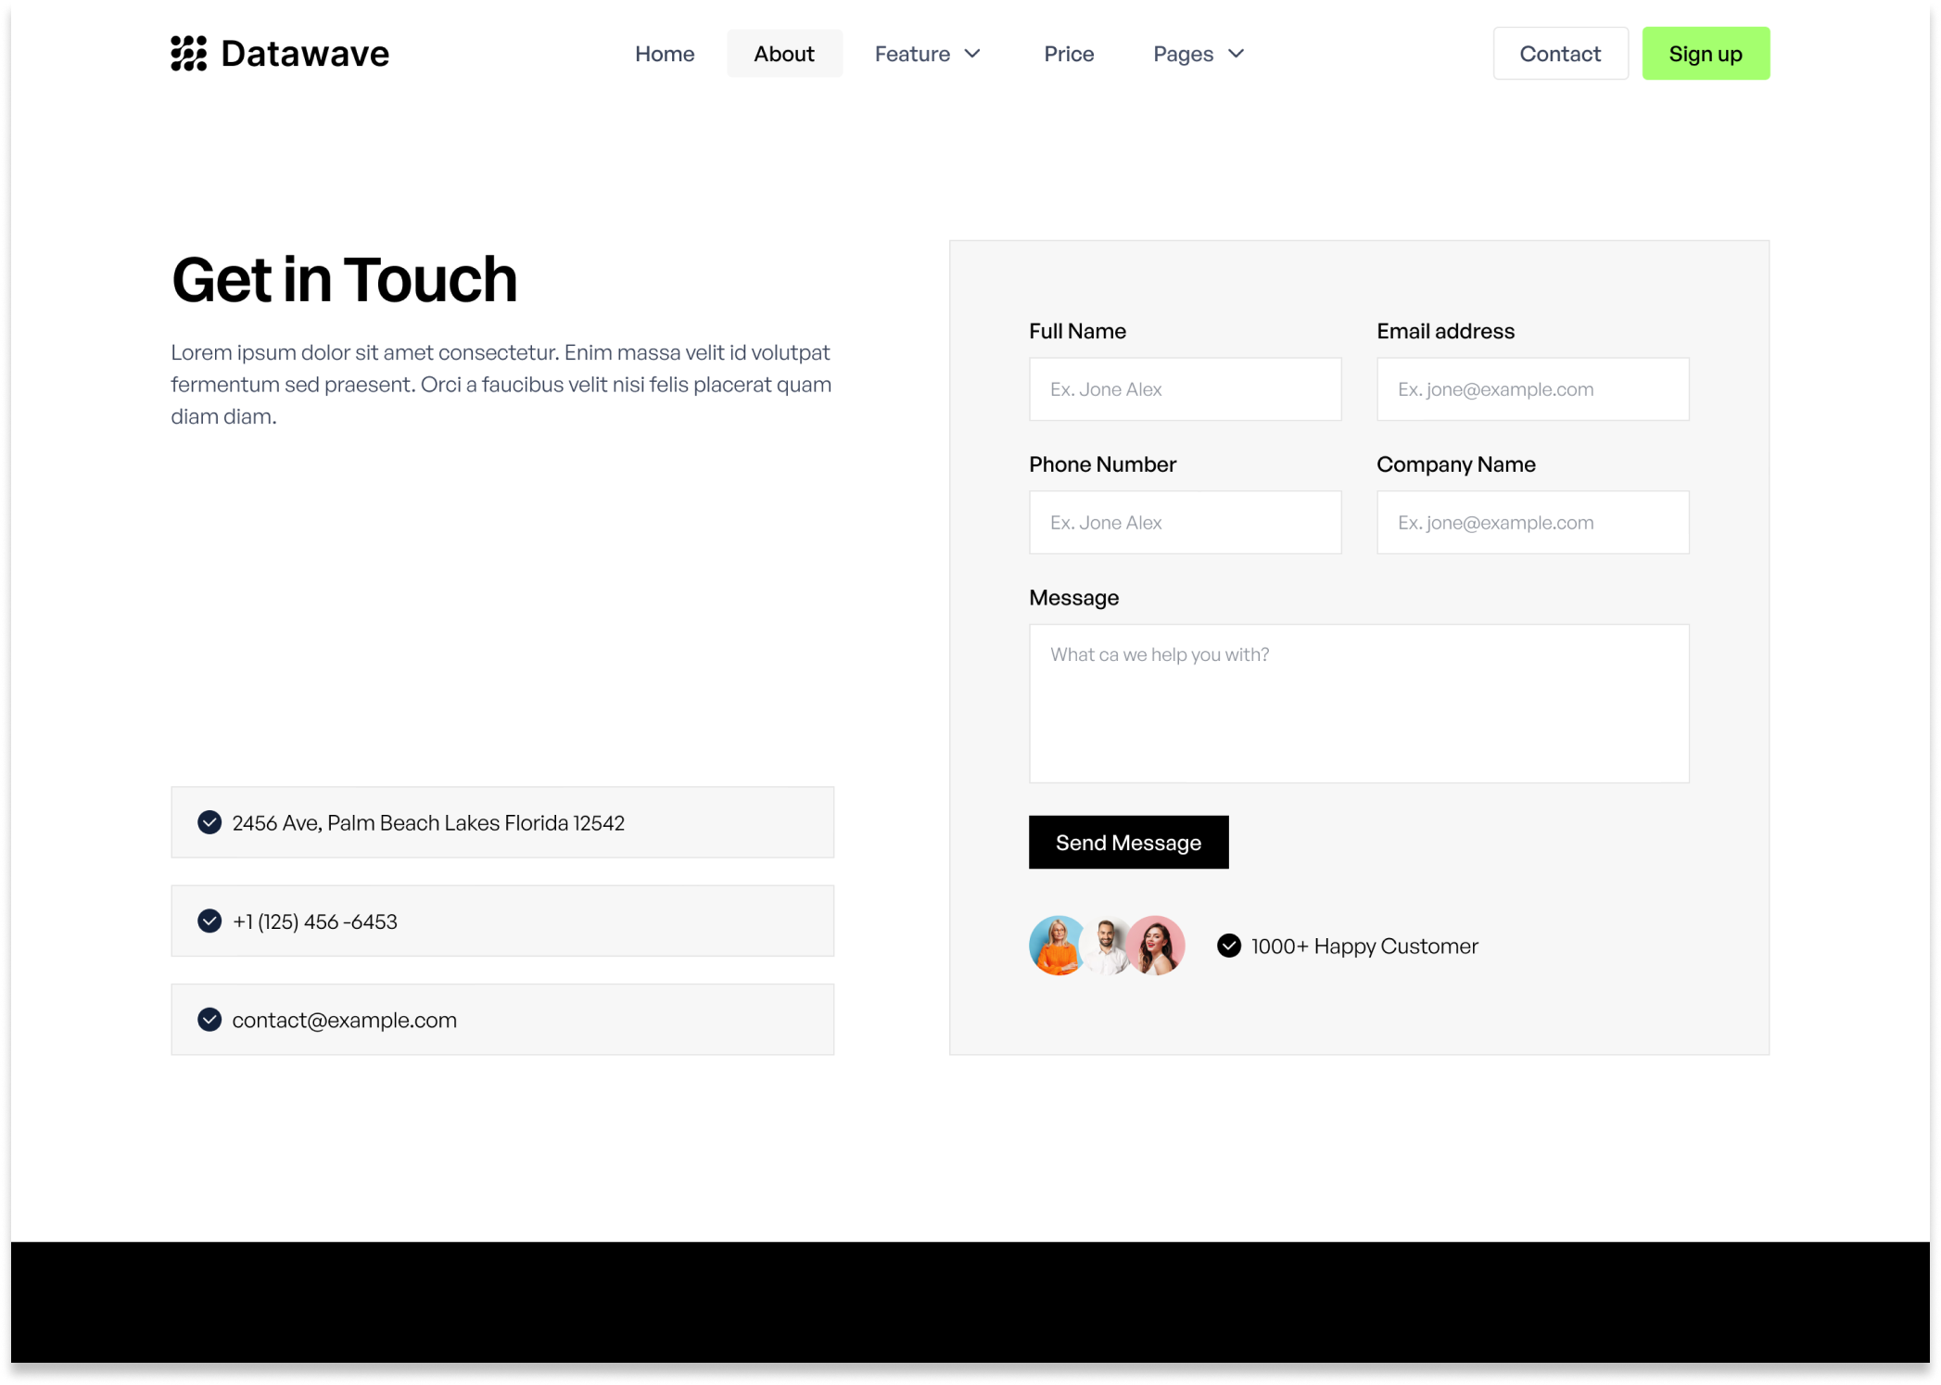Go to the Home nav item

tap(665, 54)
